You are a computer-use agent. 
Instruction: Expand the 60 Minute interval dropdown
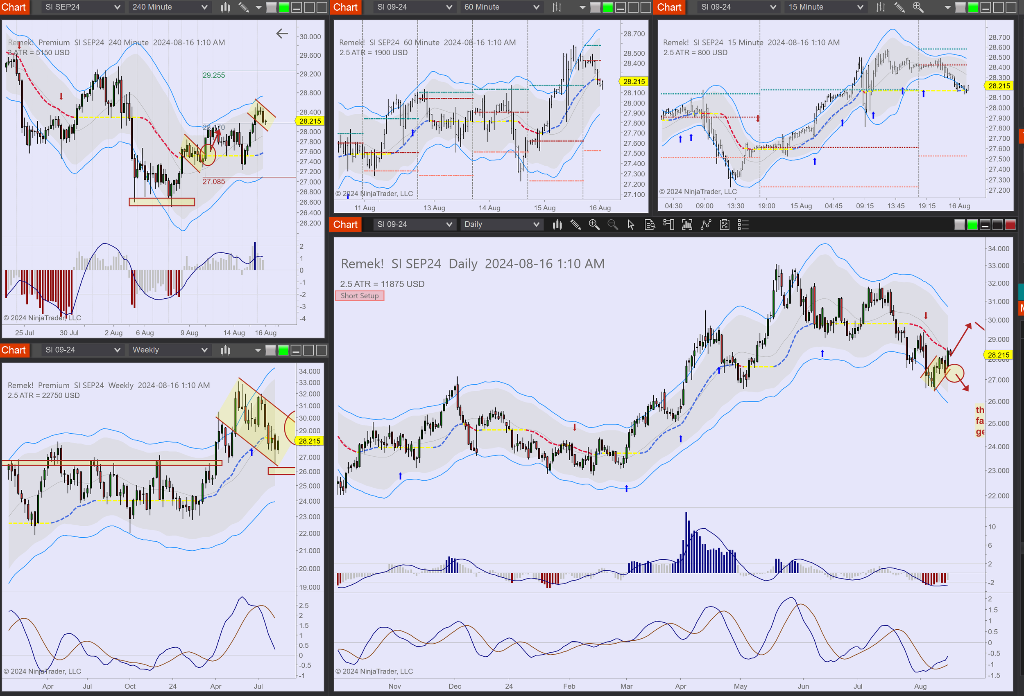point(501,7)
